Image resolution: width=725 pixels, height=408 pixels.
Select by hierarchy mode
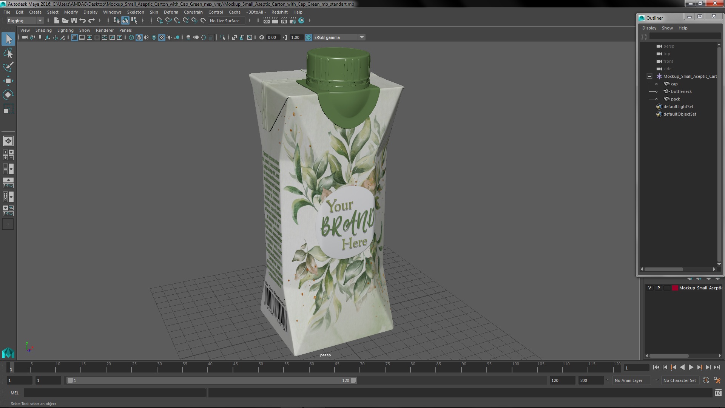click(116, 21)
